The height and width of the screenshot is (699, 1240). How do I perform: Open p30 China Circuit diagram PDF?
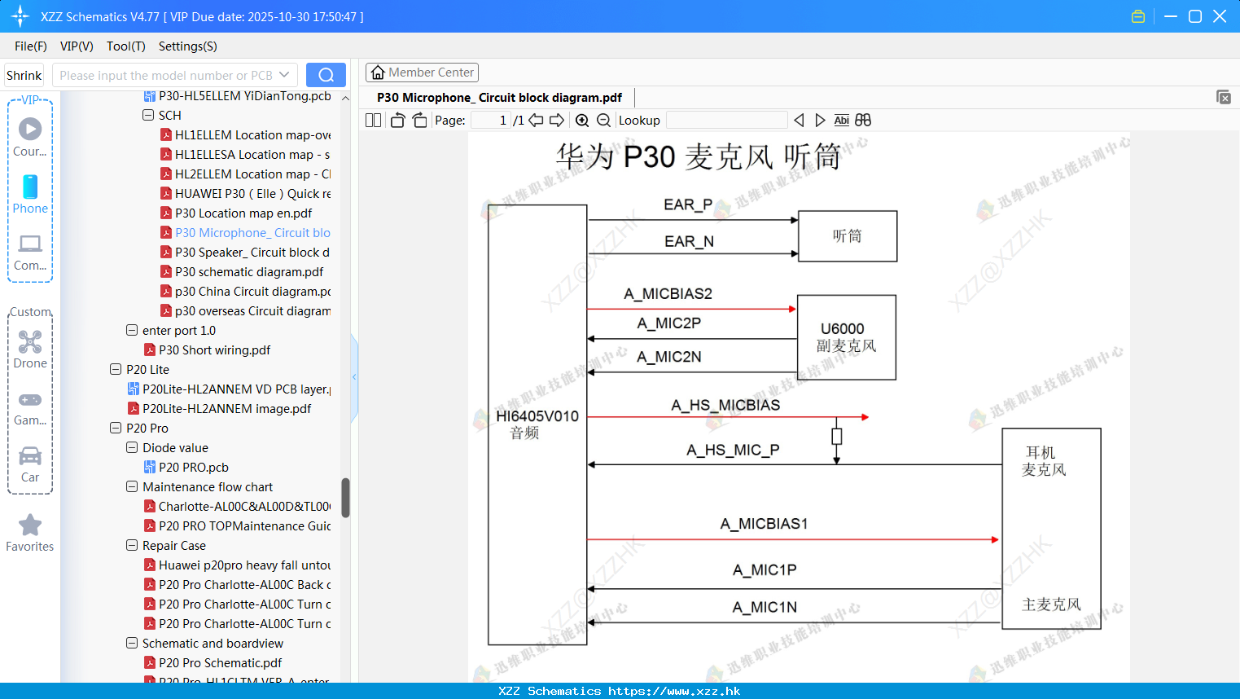tap(245, 292)
